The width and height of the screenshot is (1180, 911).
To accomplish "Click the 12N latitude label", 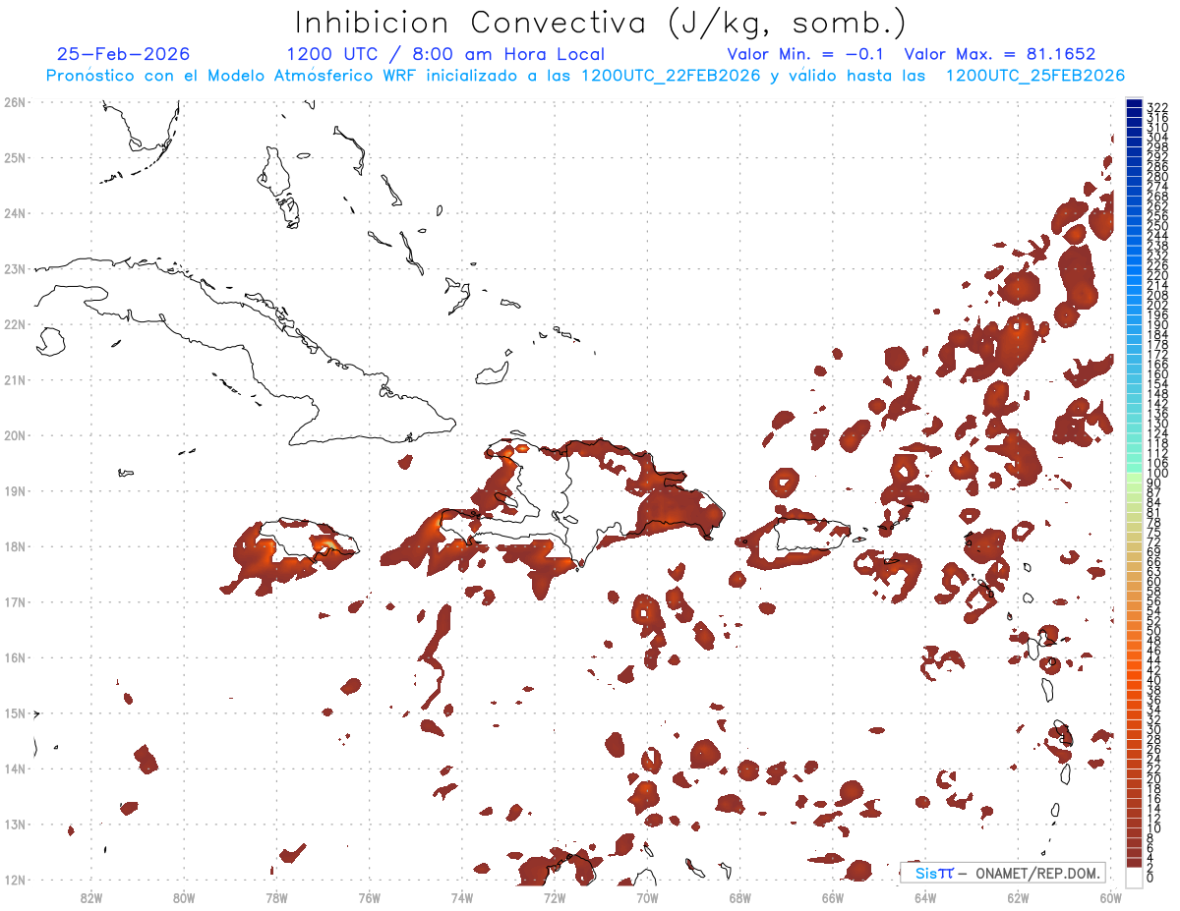I will click(14, 880).
